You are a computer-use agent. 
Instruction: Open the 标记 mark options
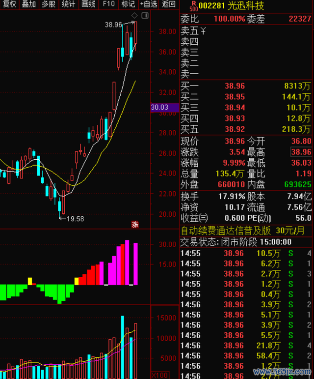pyautogui.click(x=128, y=4)
